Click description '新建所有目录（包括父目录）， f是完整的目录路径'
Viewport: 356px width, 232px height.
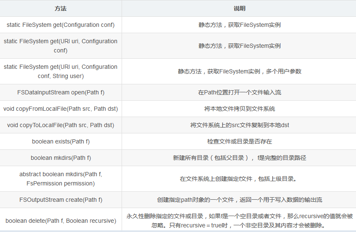(x=239, y=158)
